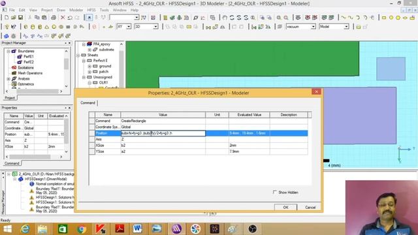Image resolution: width=418 pixels, height=235 pixels.
Task: Click the Draw cylinder icon
Action: click(33, 27)
